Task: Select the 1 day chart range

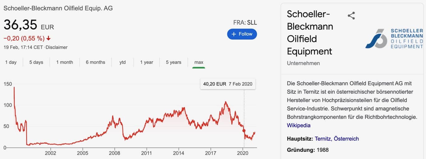Action: (11, 62)
